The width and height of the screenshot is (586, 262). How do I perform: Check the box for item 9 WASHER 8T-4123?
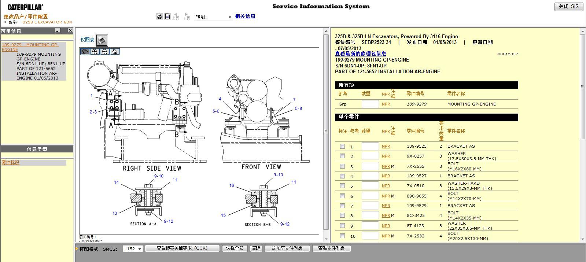click(x=342, y=226)
